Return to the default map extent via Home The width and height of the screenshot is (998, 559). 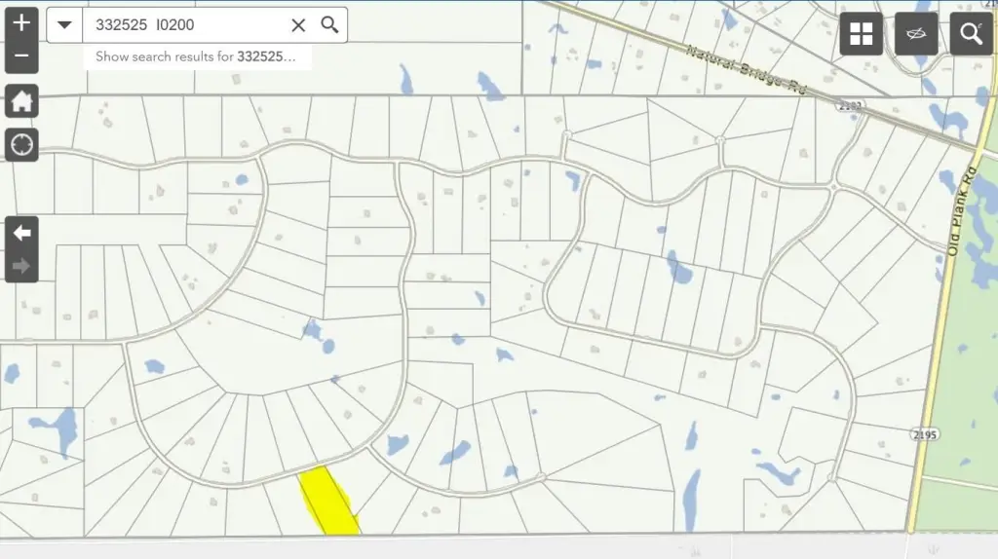tap(21, 100)
